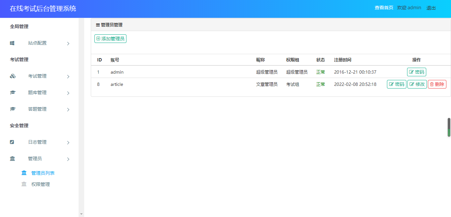This screenshot has width=451, height=217.
Task: Click the Windows icon beside 站点配置
Action: (x=12, y=43)
